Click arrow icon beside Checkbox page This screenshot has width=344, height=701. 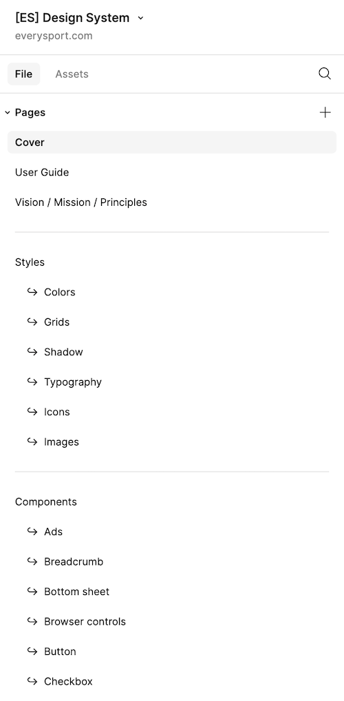[x=32, y=681]
